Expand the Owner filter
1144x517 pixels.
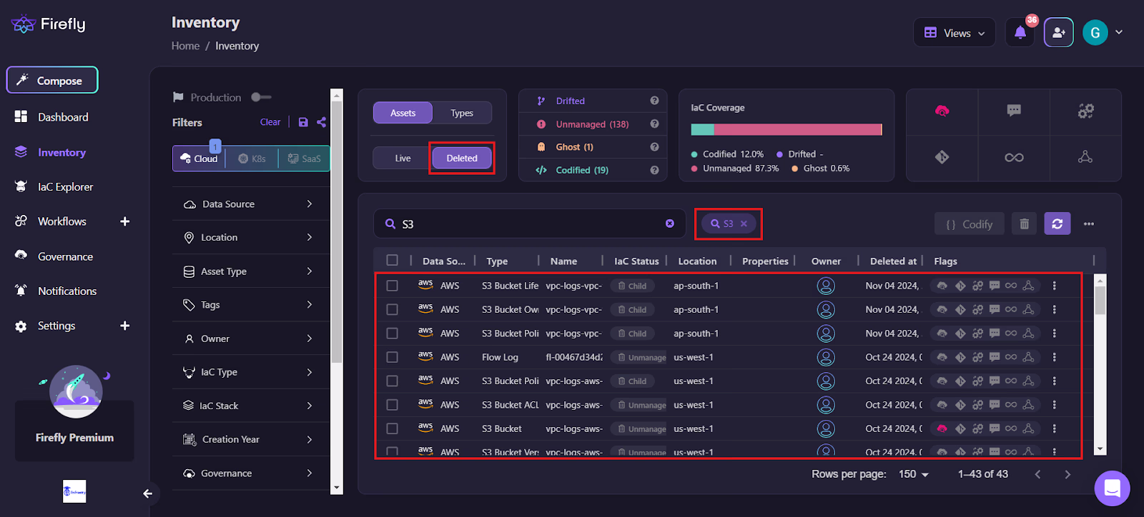(x=250, y=338)
